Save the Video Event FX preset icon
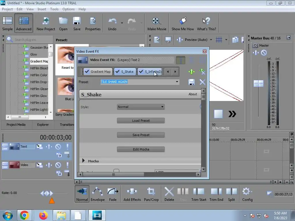The height and width of the screenshot is (221, 295). [x=192, y=82]
